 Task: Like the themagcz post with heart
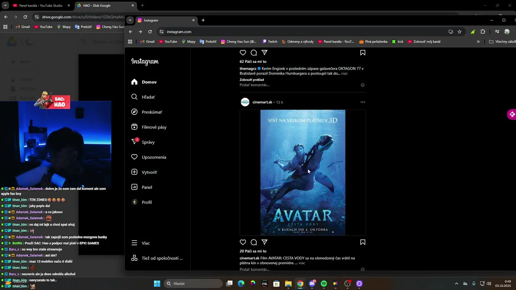243,53
